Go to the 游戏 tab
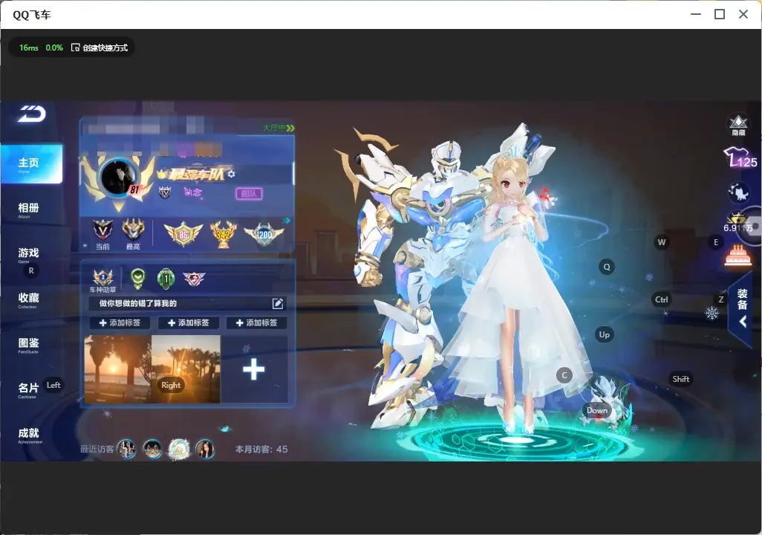 tap(29, 254)
